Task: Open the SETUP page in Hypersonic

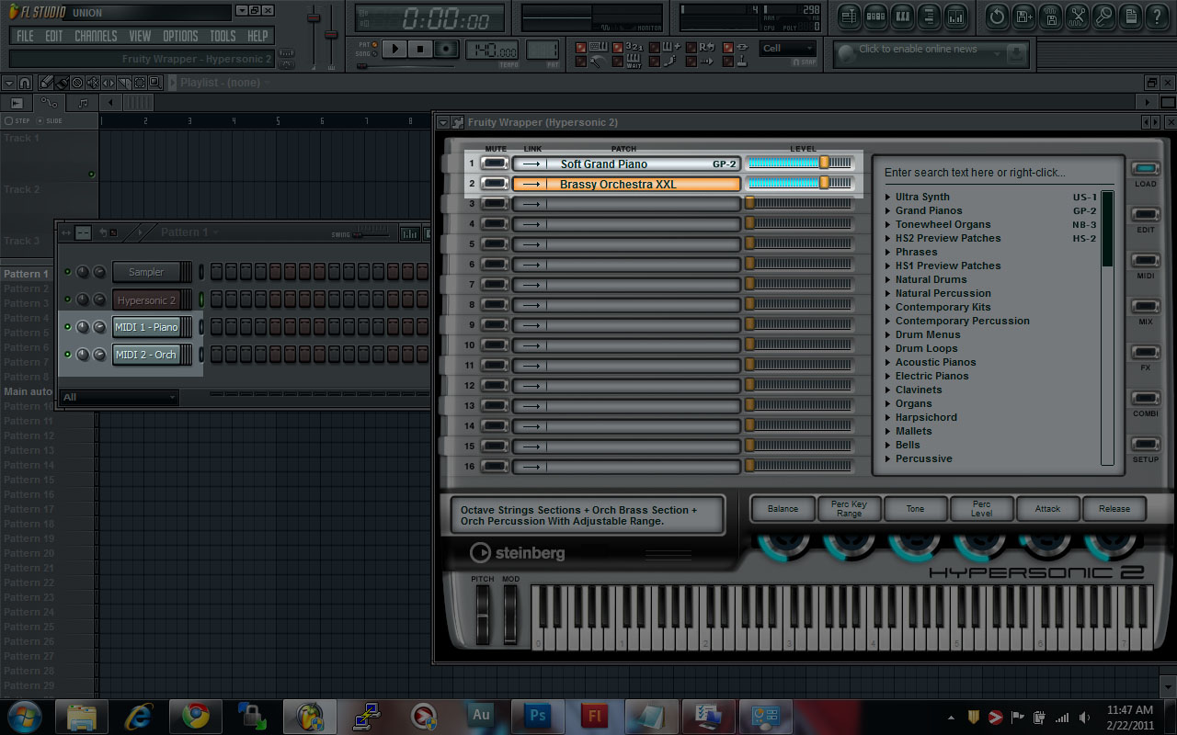Action: 1146,445
